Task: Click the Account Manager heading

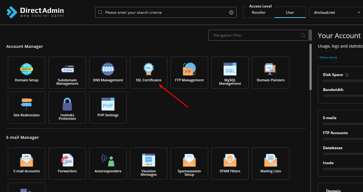Action: tap(24, 47)
